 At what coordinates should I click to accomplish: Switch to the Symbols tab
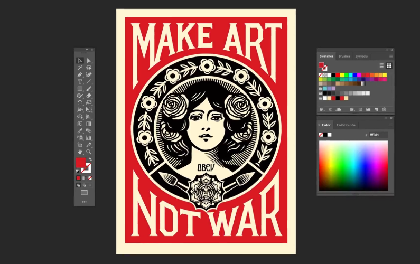pos(361,56)
